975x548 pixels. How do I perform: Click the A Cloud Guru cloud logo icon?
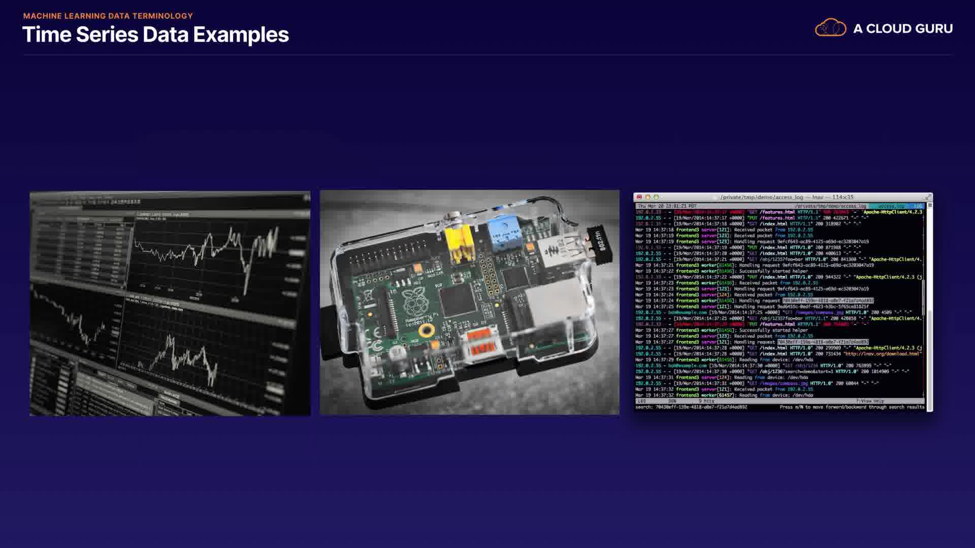830,28
